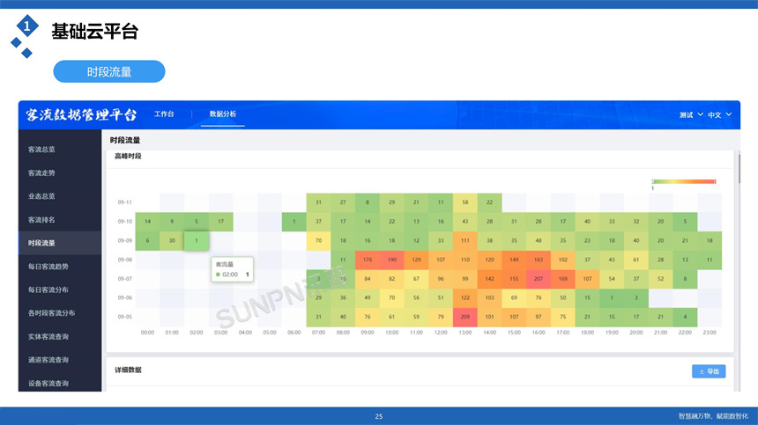The width and height of the screenshot is (758, 425).
Task: Open the 测试 account dropdown
Action: 691,115
